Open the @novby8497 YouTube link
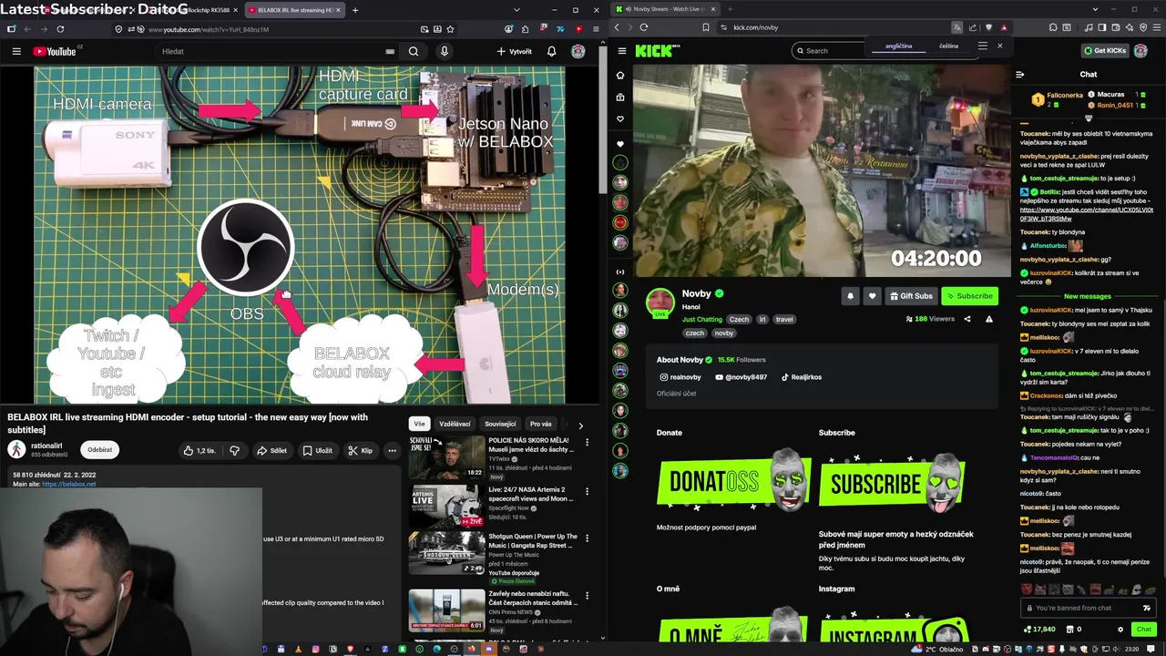The width and height of the screenshot is (1166, 656). (x=742, y=377)
